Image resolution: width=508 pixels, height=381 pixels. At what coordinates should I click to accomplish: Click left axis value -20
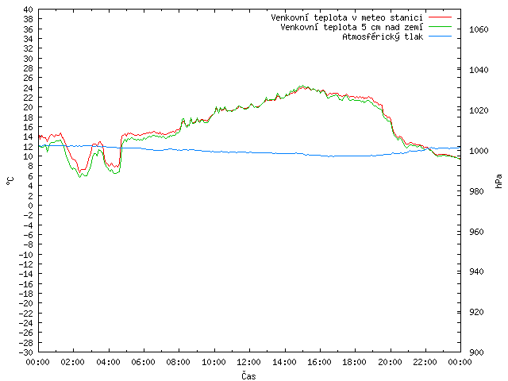[26, 303]
